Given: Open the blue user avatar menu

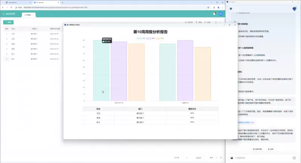Looking at the screenshot, I should [x=221, y=14].
